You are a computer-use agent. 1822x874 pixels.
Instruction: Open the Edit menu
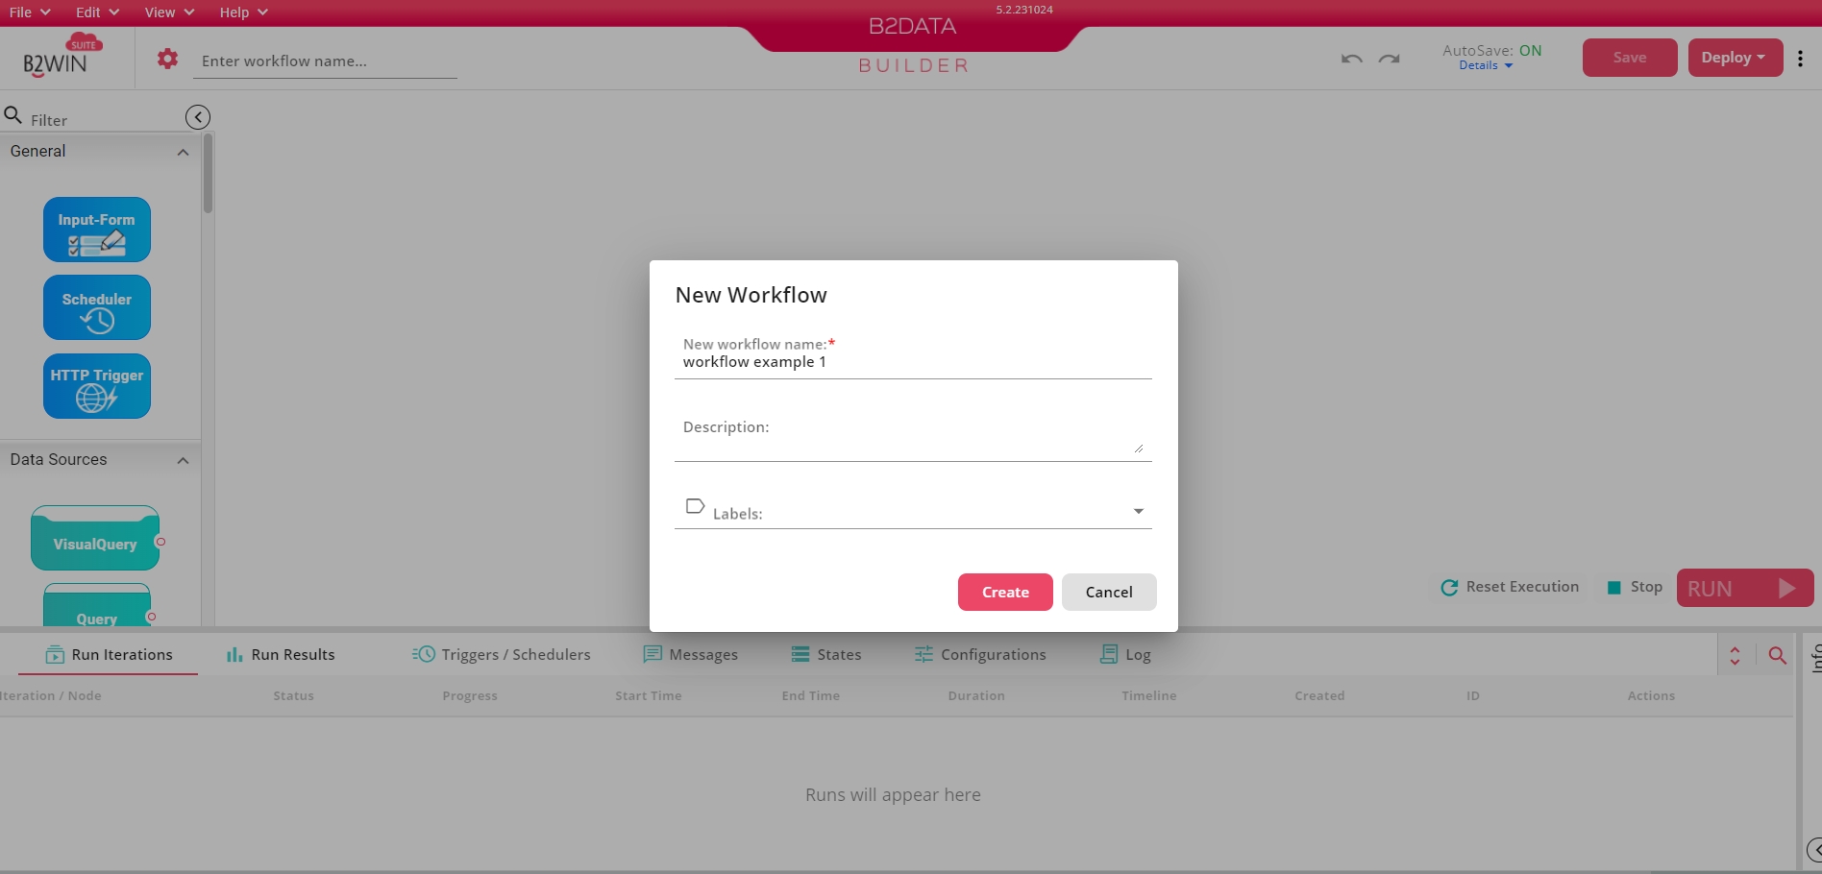pos(97,12)
